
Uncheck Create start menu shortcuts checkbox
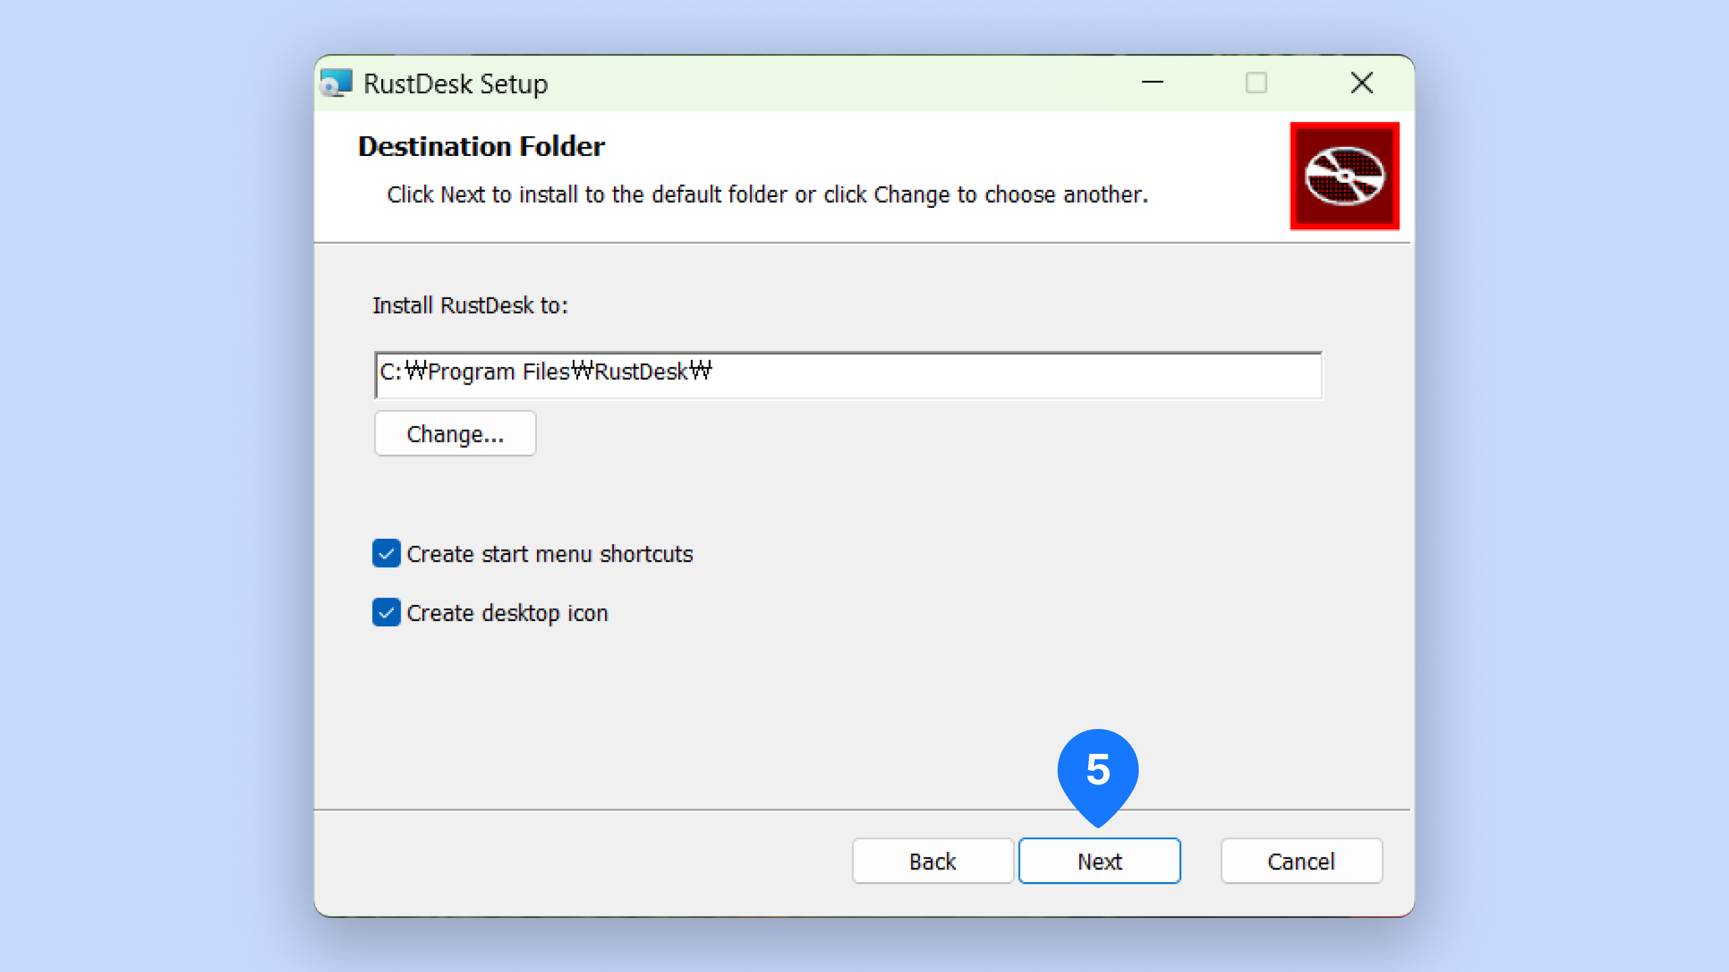386,553
